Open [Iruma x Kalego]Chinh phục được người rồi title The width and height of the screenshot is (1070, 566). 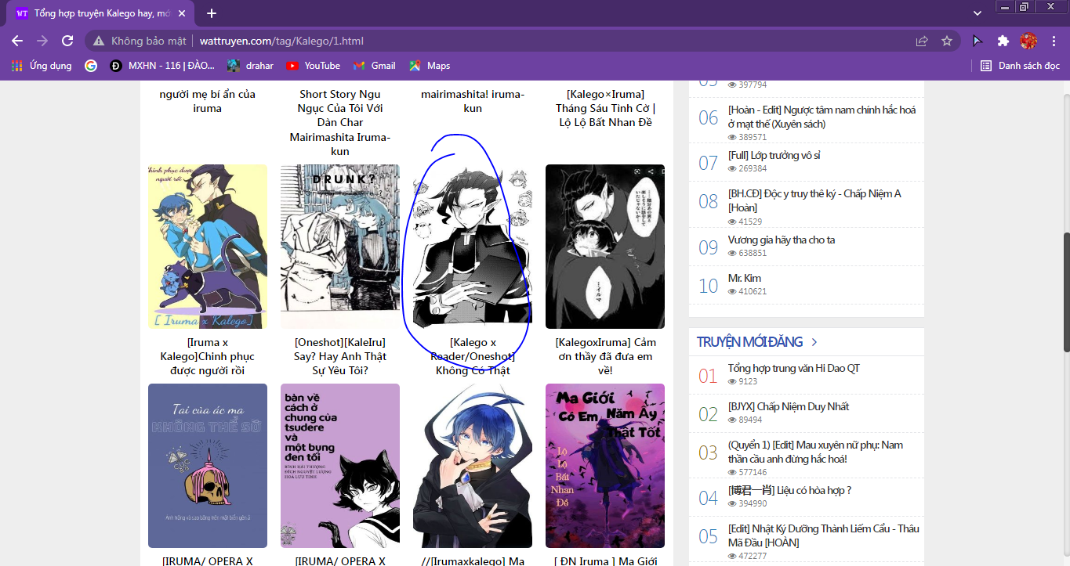point(208,356)
